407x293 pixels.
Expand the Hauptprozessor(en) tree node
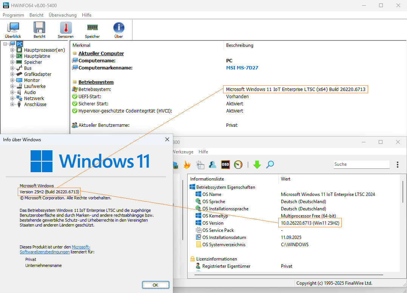point(12,50)
